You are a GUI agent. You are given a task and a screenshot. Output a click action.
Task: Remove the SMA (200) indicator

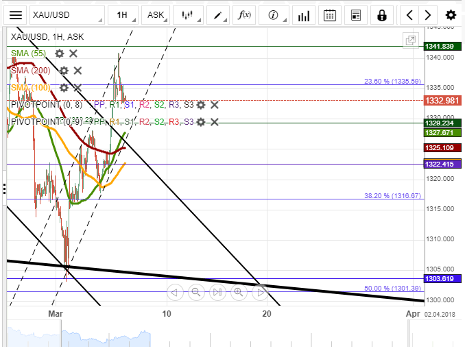click(77, 71)
